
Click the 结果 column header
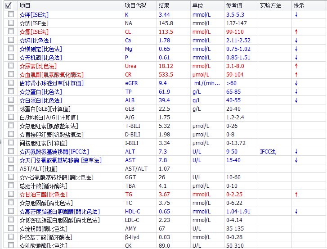(164, 6)
